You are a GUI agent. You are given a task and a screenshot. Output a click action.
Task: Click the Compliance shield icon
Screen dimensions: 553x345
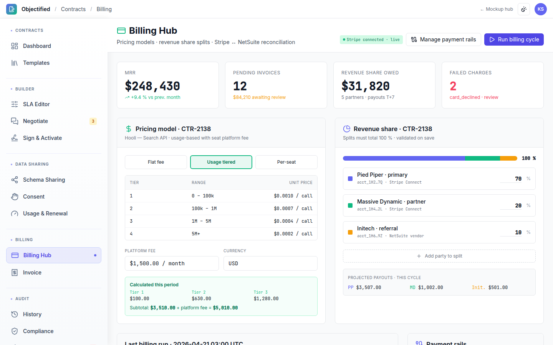point(15,331)
